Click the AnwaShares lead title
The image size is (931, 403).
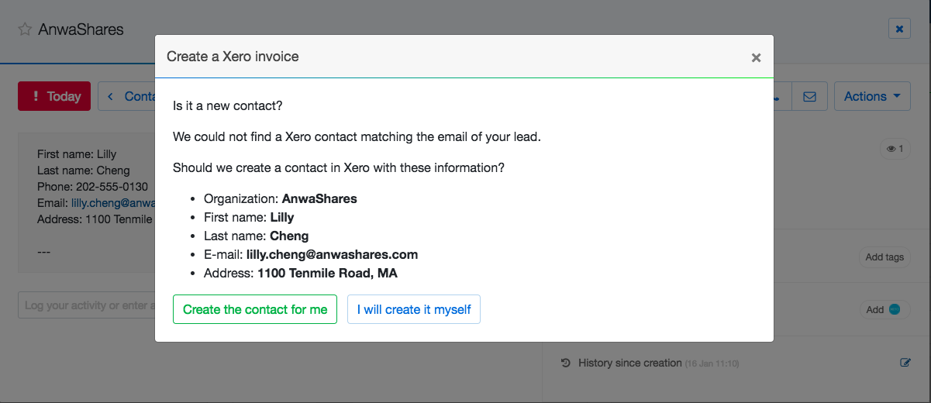81,29
